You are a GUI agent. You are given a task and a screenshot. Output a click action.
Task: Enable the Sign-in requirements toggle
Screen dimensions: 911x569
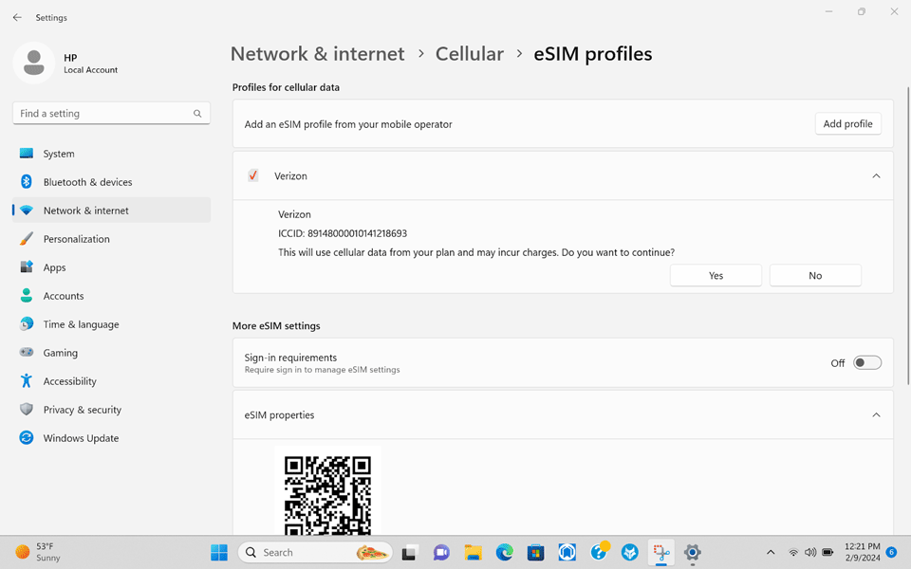[x=866, y=362]
